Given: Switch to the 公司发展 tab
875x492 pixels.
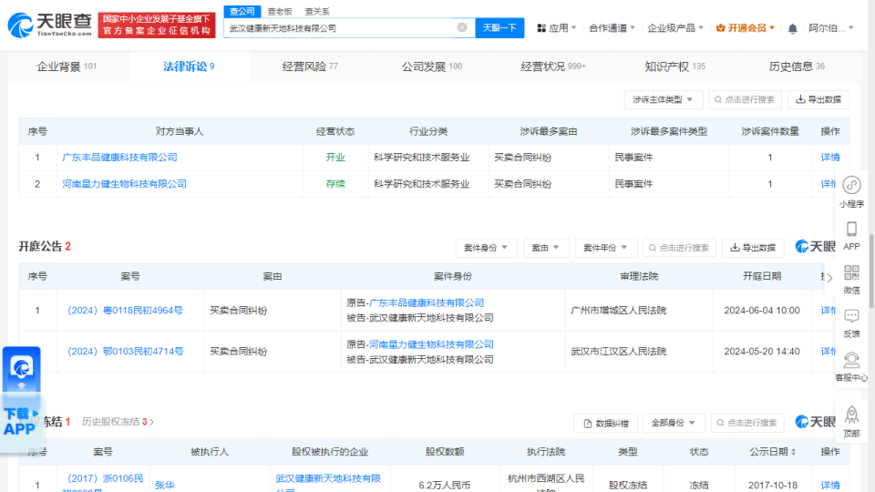Looking at the screenshot, I should (x=431, y=67).
